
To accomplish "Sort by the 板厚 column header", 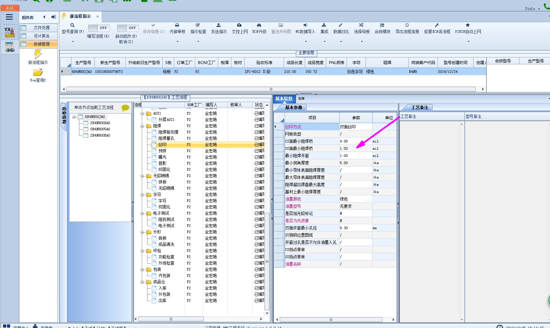I will click(x=225, y=62).
